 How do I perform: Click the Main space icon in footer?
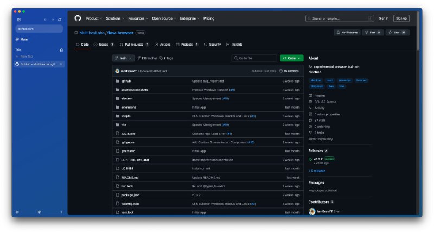[x=39, y=212]
